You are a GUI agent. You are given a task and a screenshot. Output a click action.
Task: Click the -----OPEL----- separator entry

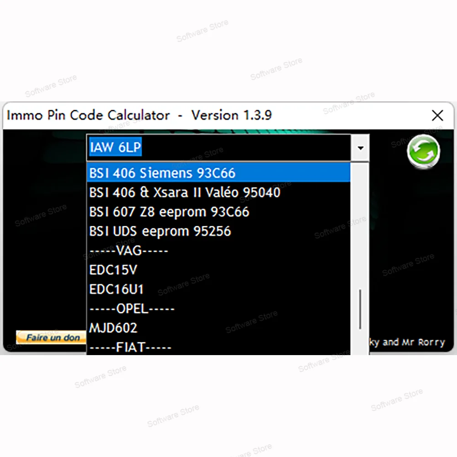(x=218, y=308)
